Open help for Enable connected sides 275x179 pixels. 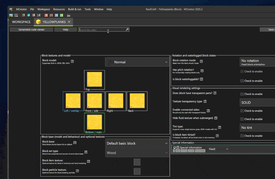(208, 111)
